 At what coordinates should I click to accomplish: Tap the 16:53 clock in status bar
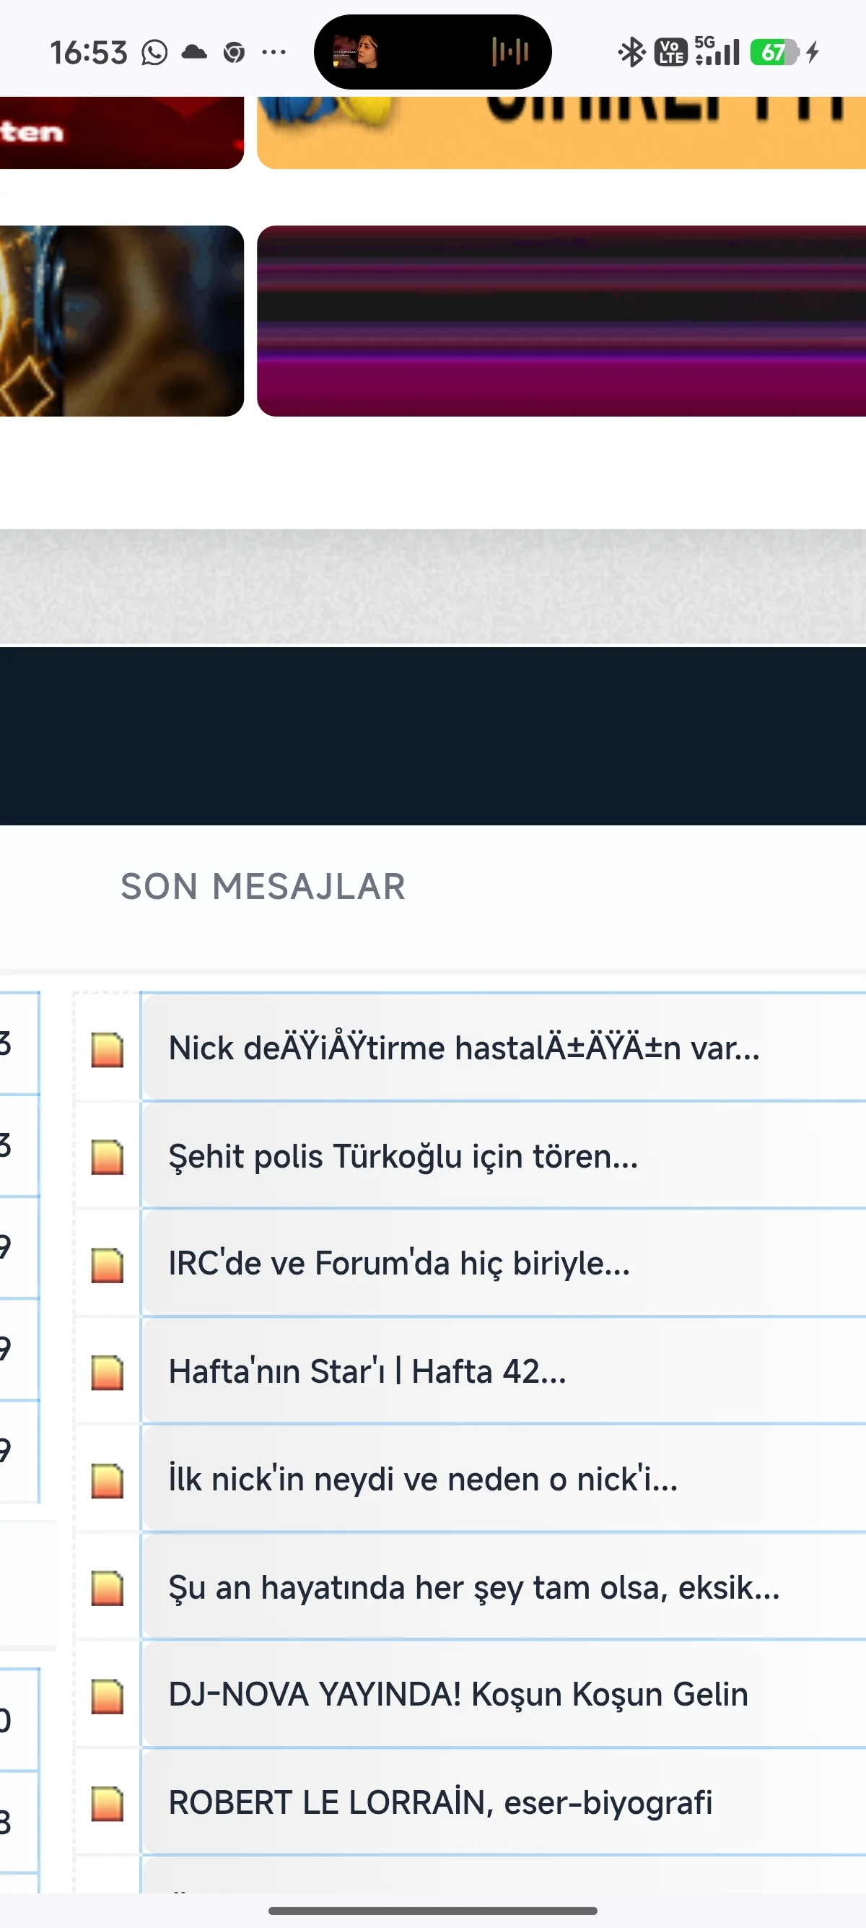(89, 53)
